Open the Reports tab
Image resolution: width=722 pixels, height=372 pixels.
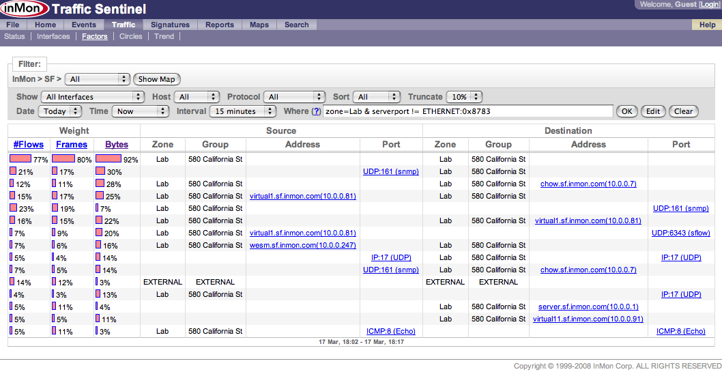coord(220,25)
